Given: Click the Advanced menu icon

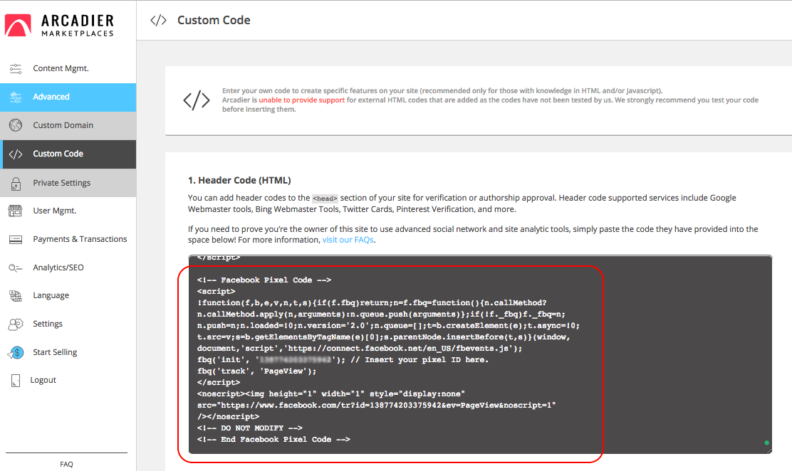Looking at the screenshot, I should pyautogui.click(x=16, y=97).
